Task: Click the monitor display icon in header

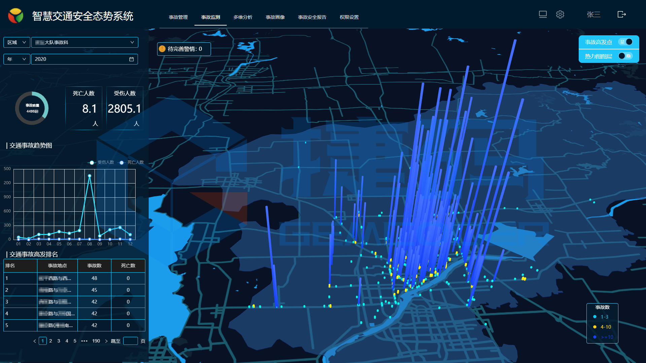Action: pyautogui.click(x=543, y=14)
